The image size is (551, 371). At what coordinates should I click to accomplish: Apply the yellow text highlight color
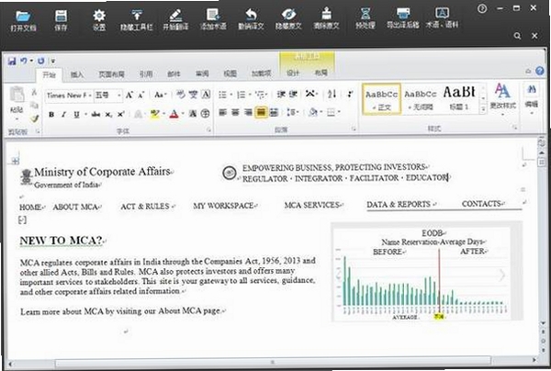154,114
